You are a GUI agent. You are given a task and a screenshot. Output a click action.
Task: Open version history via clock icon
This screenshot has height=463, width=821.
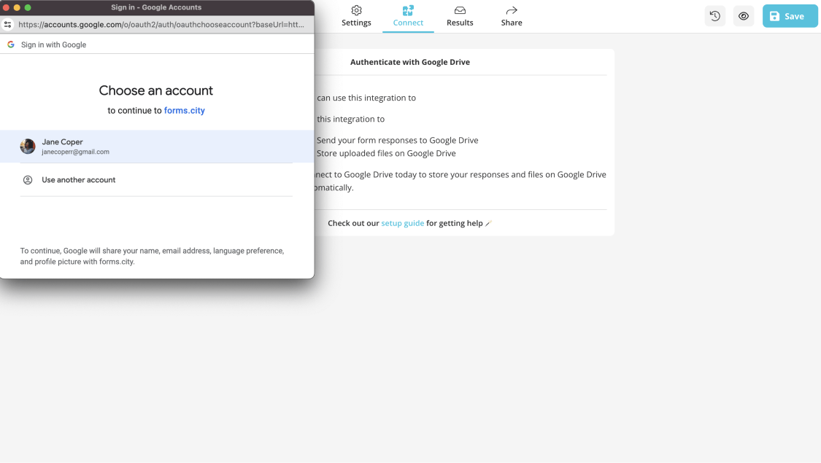tap(714, 15)
